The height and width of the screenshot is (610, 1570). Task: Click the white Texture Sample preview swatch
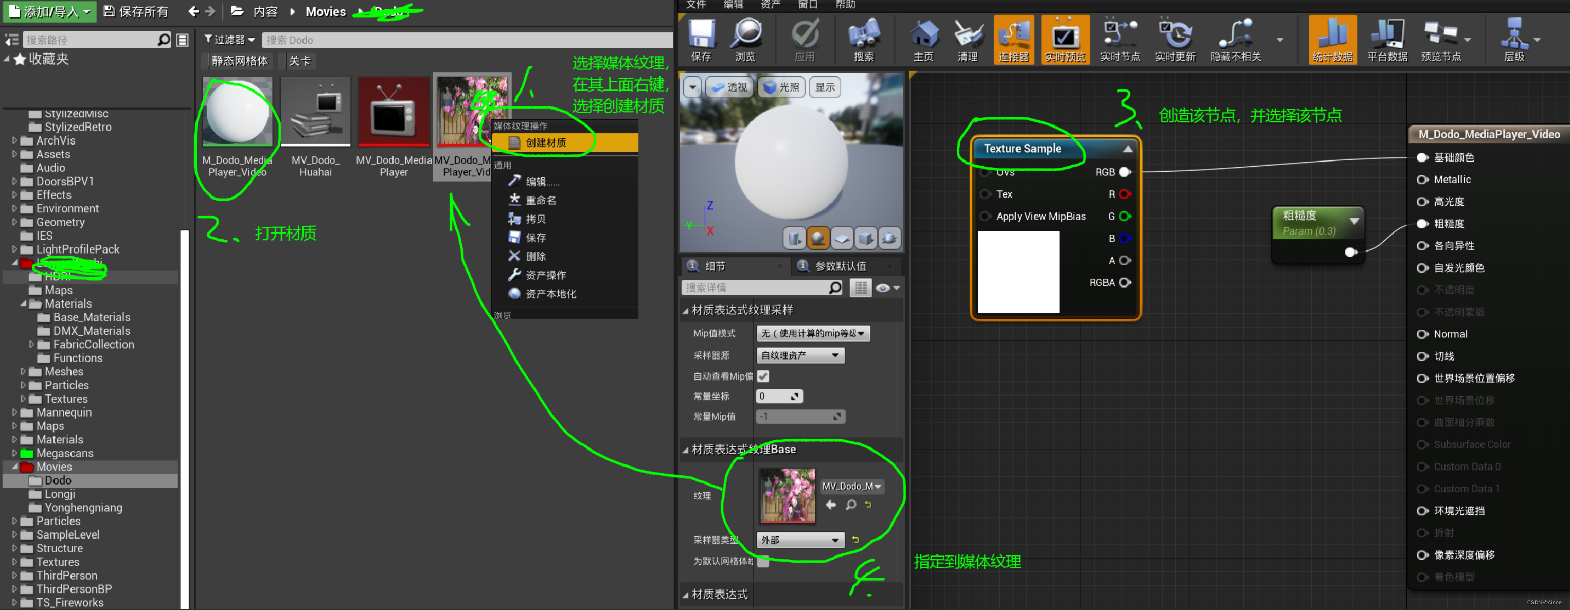point(1018,272)
